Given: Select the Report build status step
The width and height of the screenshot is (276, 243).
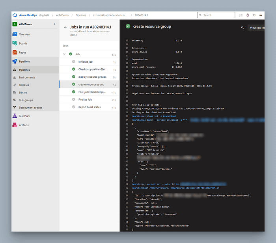Looking at the screenshot, I should pos(89,107).
